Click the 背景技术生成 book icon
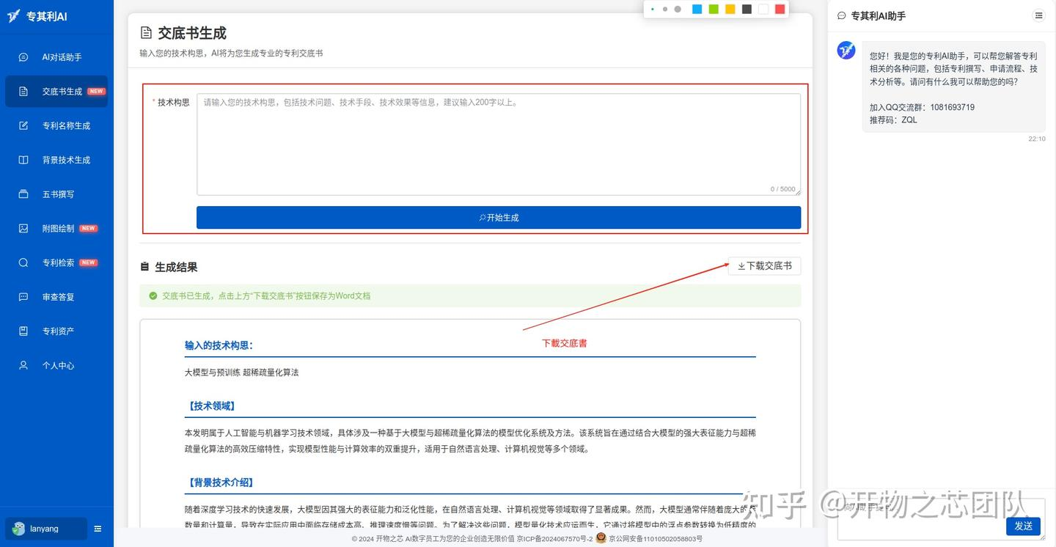Viewport: 1056px width, 547px height. [23, 160]
